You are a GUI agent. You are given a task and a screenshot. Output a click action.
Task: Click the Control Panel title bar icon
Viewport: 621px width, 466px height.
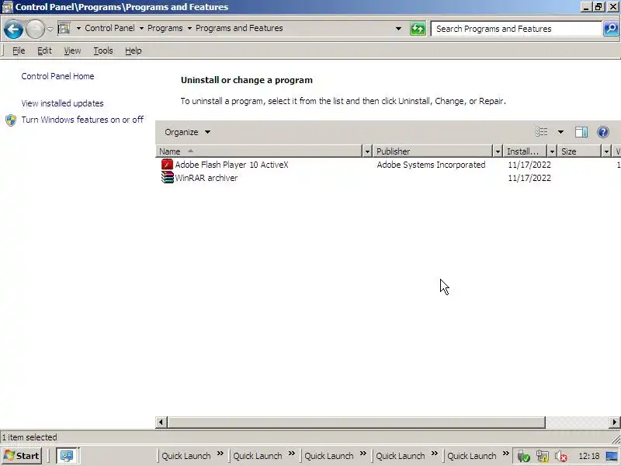click(7, 7)
